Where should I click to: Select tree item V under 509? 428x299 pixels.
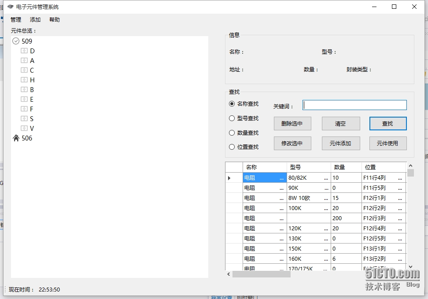tap(32, 128)
